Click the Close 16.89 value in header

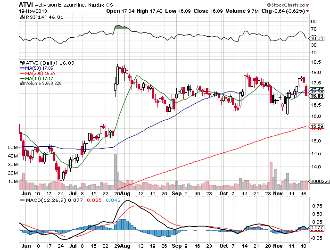point(208,11)
